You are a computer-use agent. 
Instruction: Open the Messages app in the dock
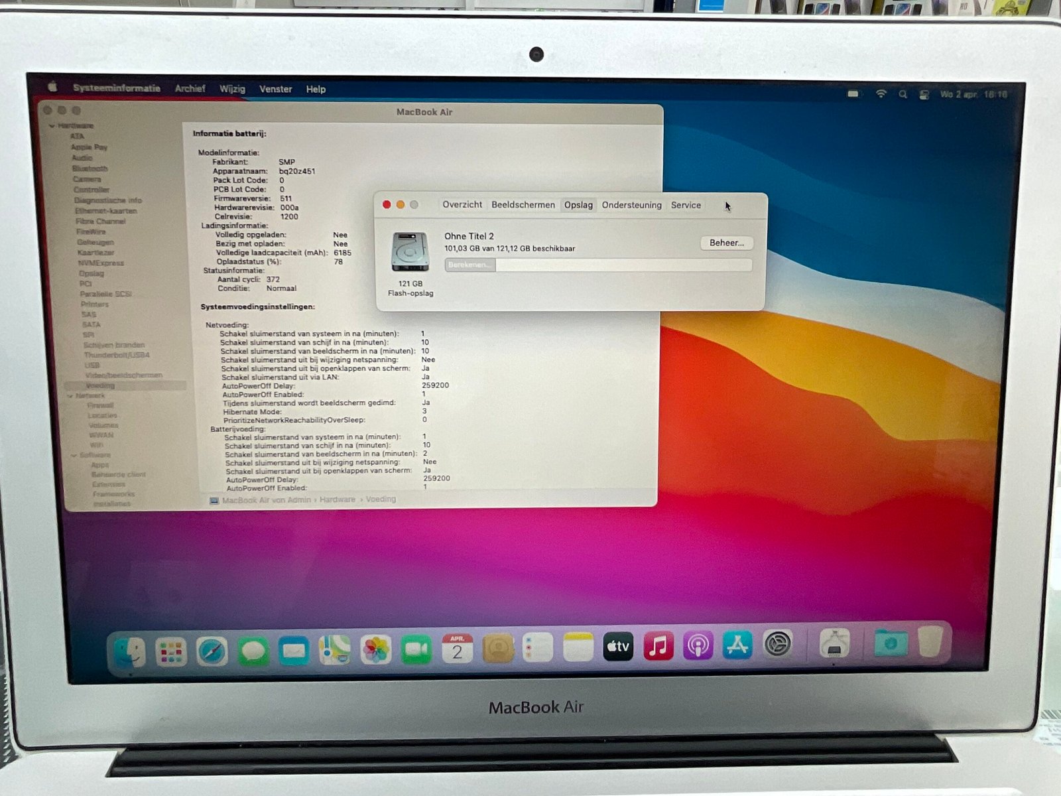click(253, 651)
